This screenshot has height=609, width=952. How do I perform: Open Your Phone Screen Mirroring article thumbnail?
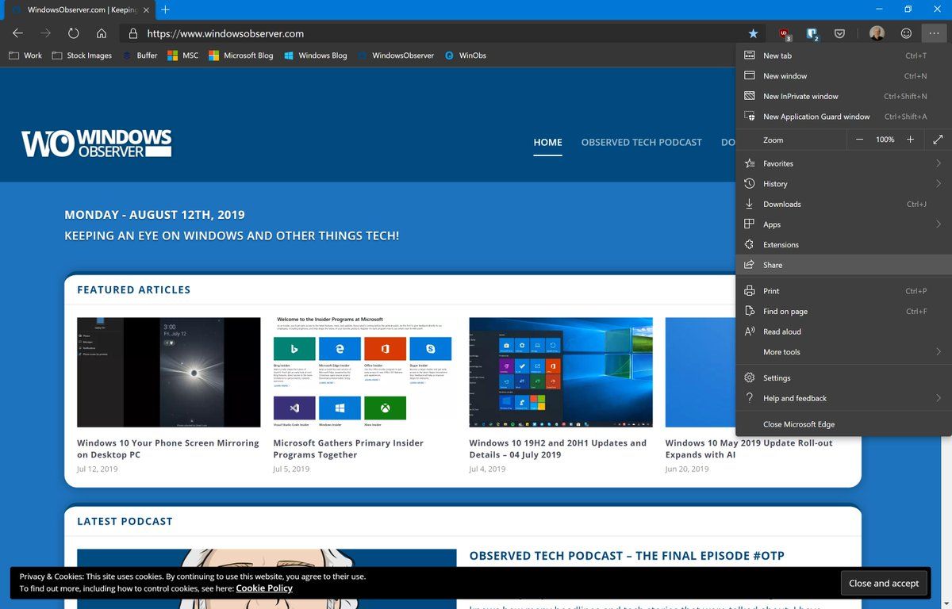click(x=169, y=372)
